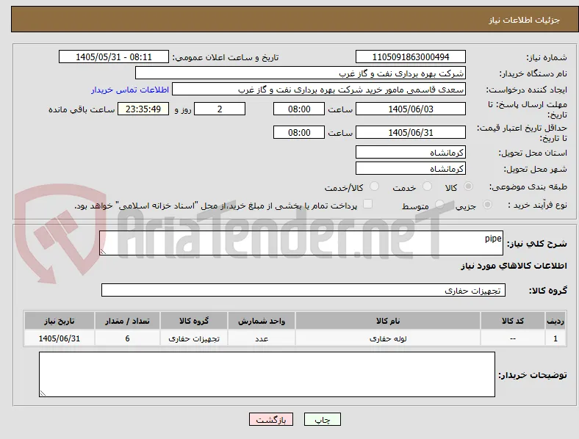Click the need date cell 1405/06/31
Screen dimensions: 579x439
tap(60, 338)
